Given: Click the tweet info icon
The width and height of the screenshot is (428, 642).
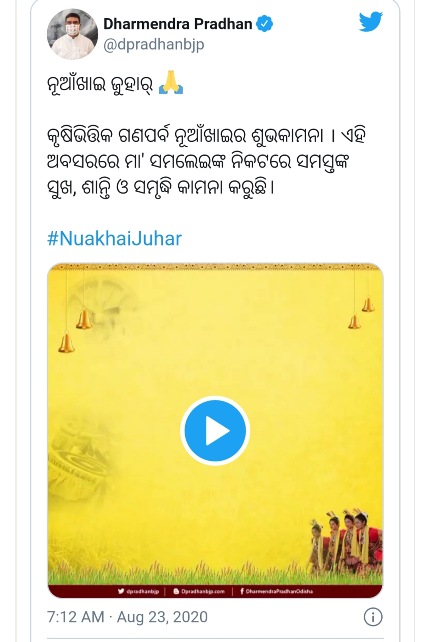Looking at the screenshot, I should 373,617.
